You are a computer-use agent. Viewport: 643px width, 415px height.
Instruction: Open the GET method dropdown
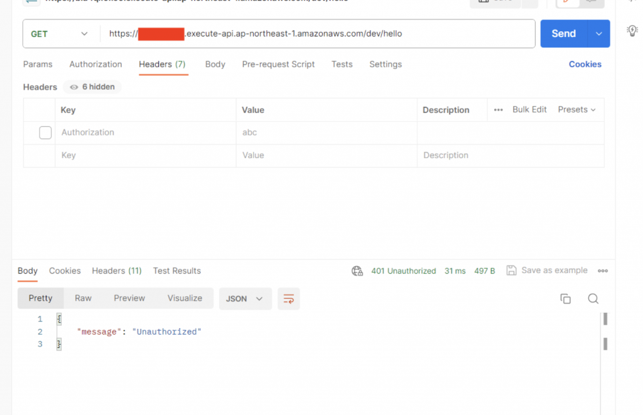coord(61,33)
